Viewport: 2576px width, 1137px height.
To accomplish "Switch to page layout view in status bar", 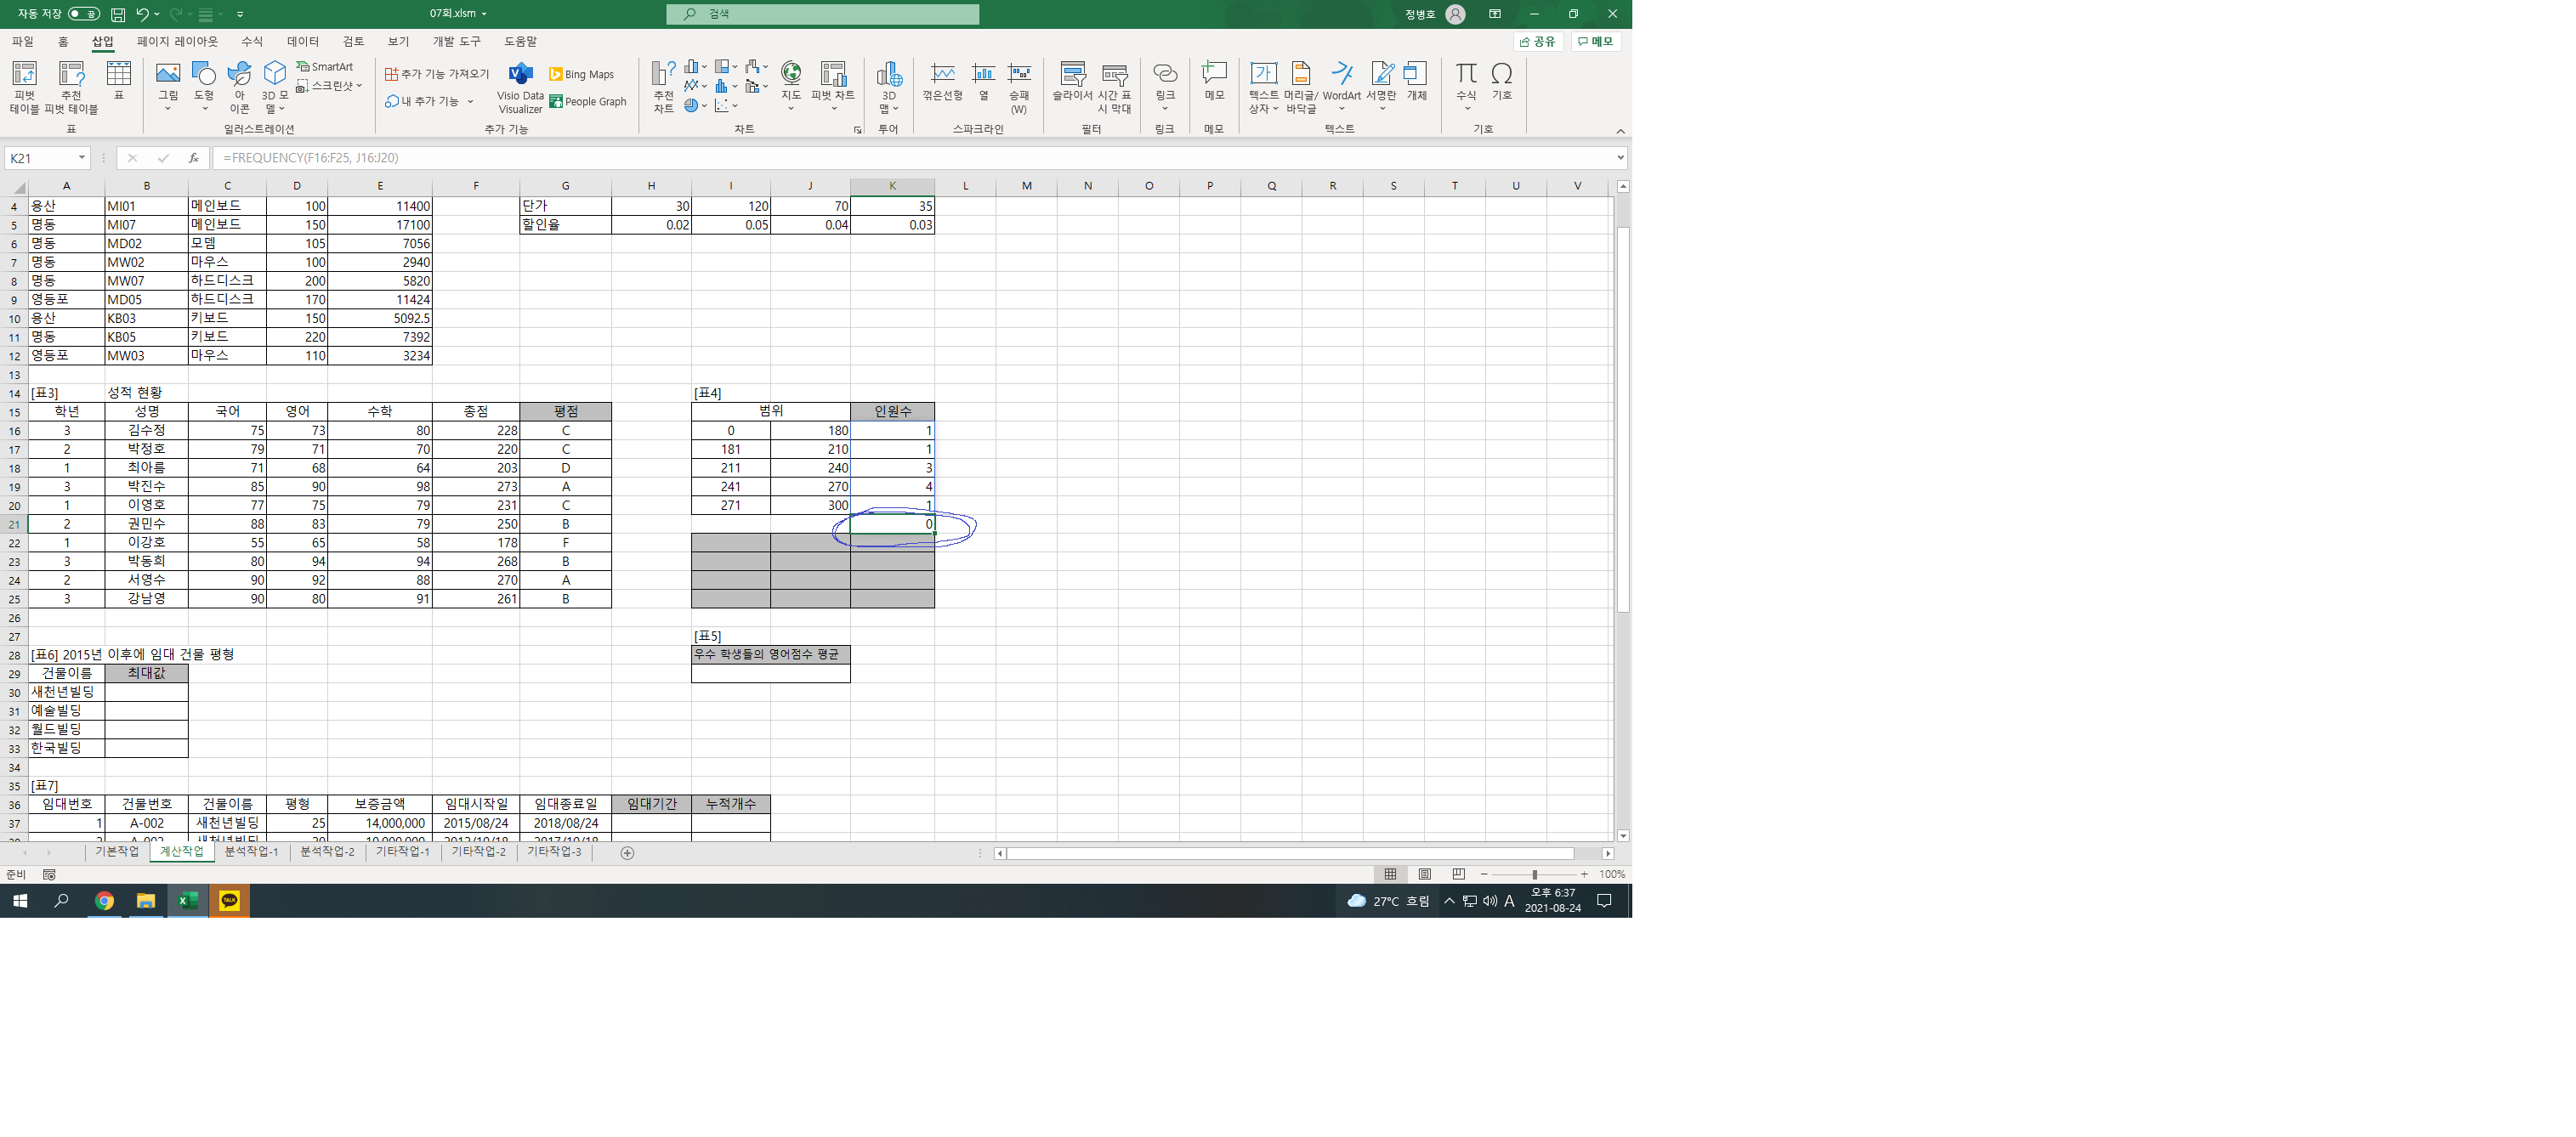I will tap(1424, 874).
